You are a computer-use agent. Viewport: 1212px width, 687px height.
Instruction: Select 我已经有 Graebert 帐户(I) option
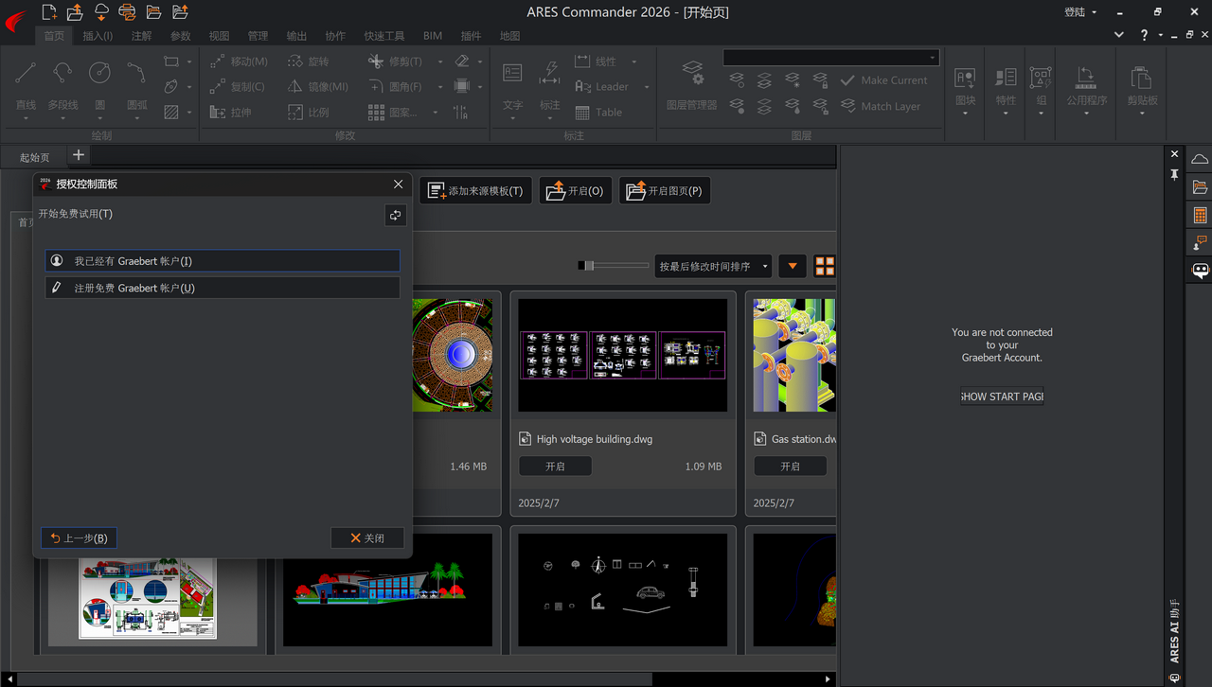(x=223, y=261)
